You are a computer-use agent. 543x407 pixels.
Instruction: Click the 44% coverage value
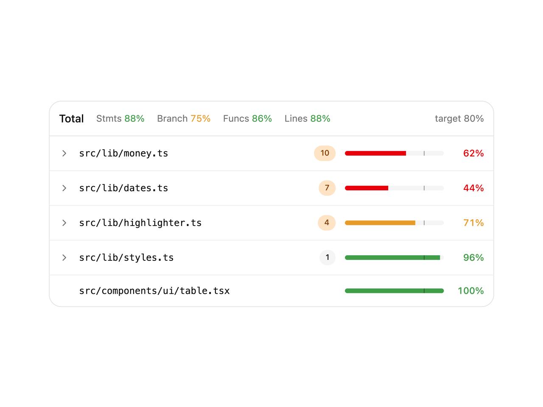coord(473,188)
